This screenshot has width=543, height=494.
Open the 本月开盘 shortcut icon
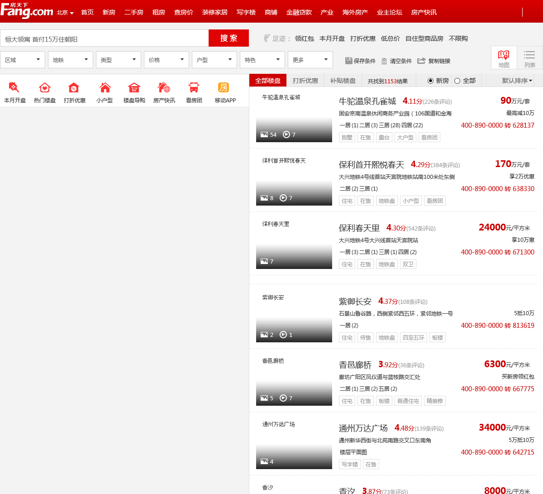click(14, 87)
